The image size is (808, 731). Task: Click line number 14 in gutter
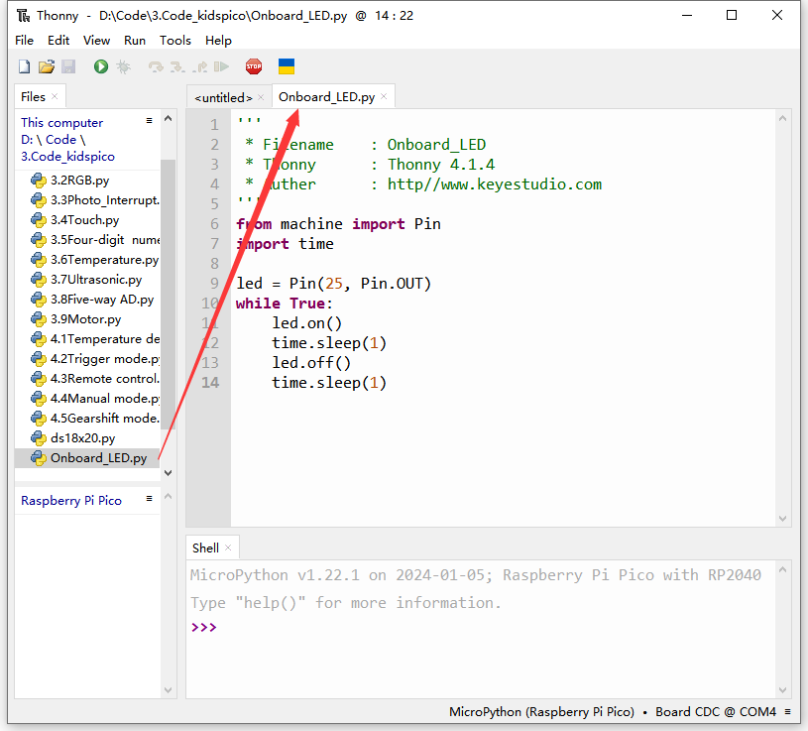click(x=210, y=383)
